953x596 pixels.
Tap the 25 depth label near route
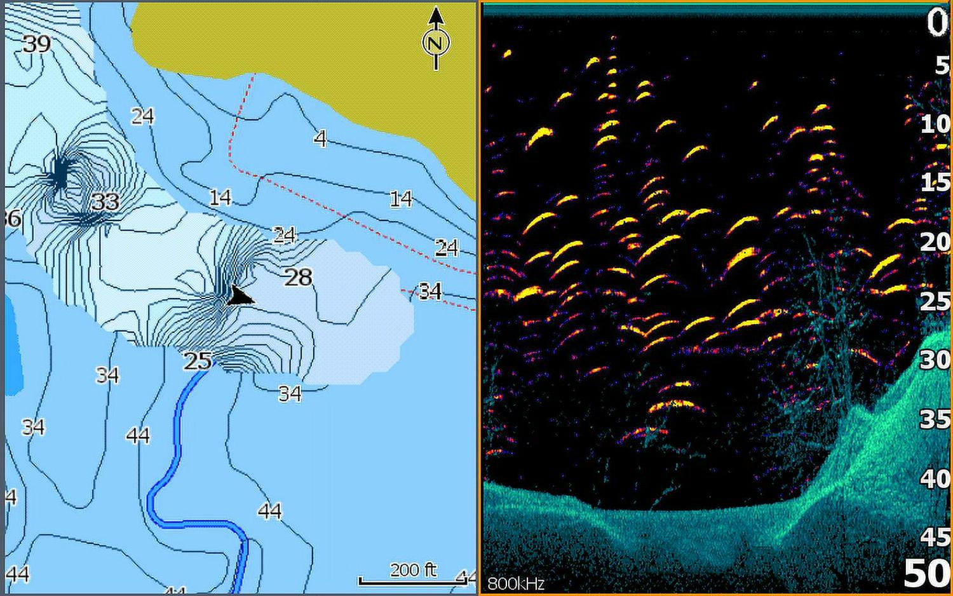(x=196, y=361)
